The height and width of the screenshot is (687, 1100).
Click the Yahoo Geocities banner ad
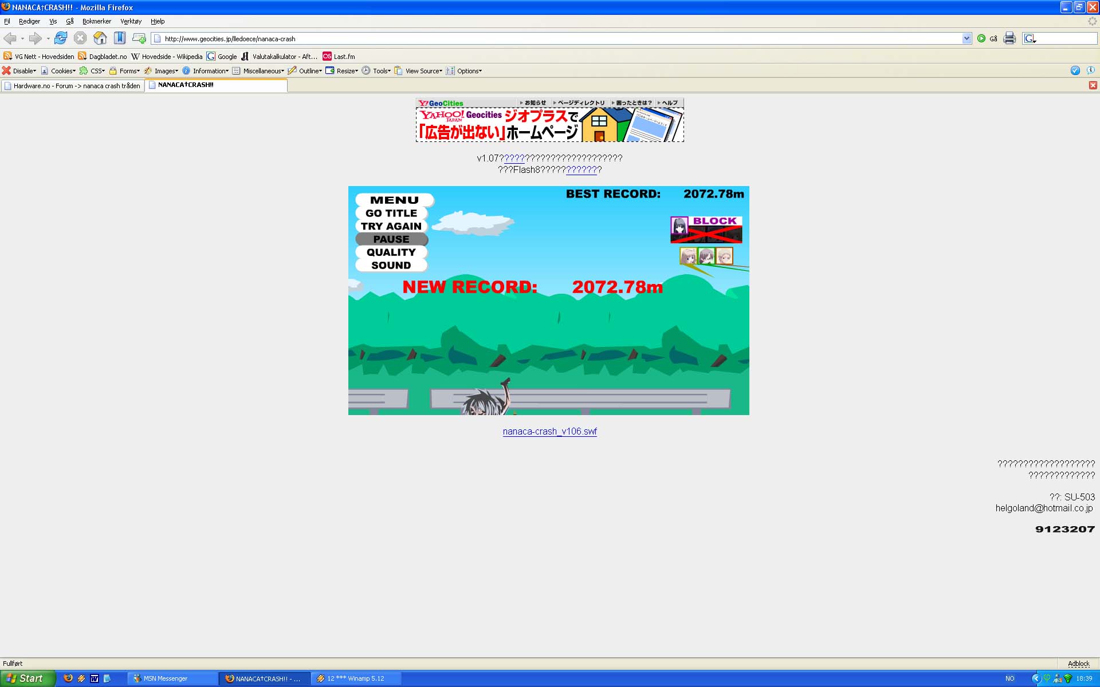pyautogui.click(x=550, y=125)
